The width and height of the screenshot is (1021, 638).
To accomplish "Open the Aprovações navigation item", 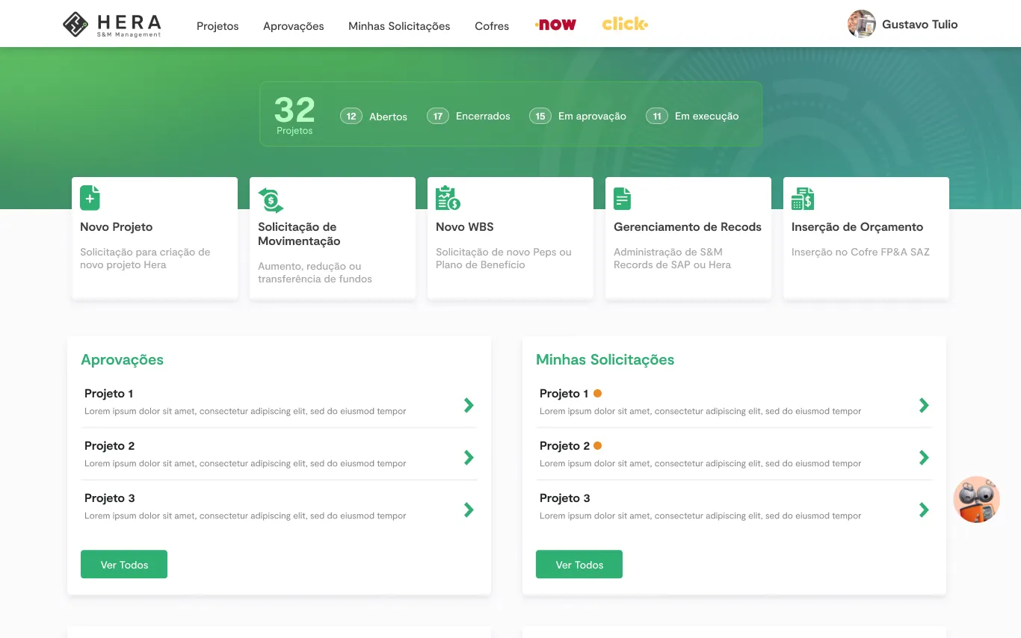I will tap(294, 26).
